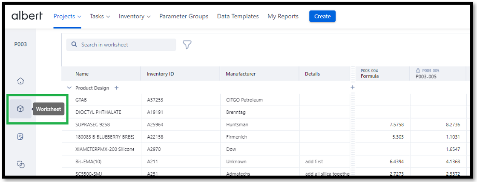Screen dimensions: 477x182
Task: Click the albert logo
Action: tap(27, 16)
